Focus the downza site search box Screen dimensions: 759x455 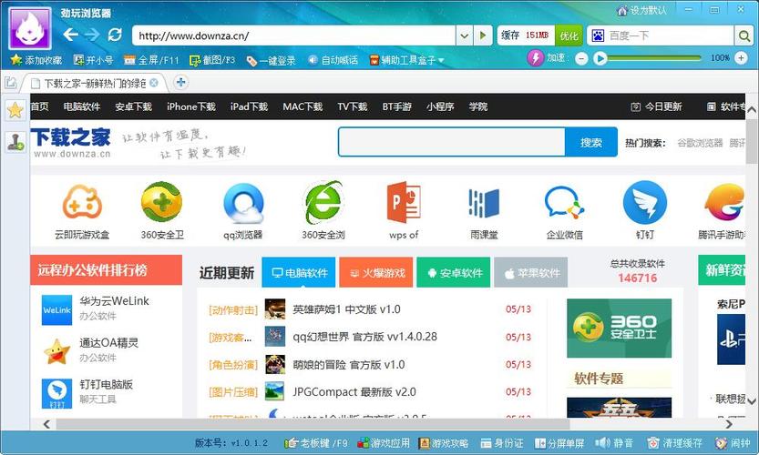[452, 142]
